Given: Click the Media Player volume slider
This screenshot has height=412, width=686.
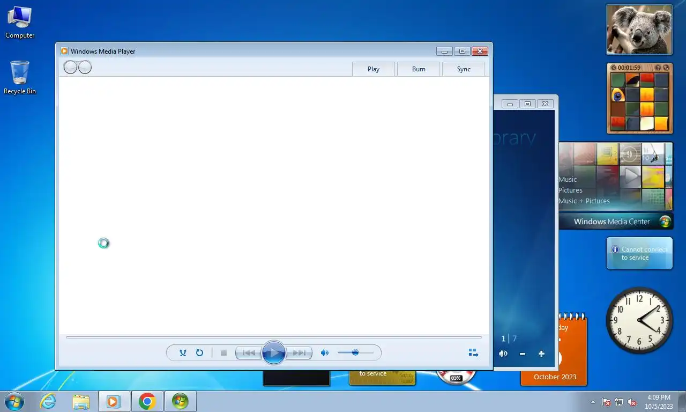Looking at the screenshot, I should [x=355, y=352].
